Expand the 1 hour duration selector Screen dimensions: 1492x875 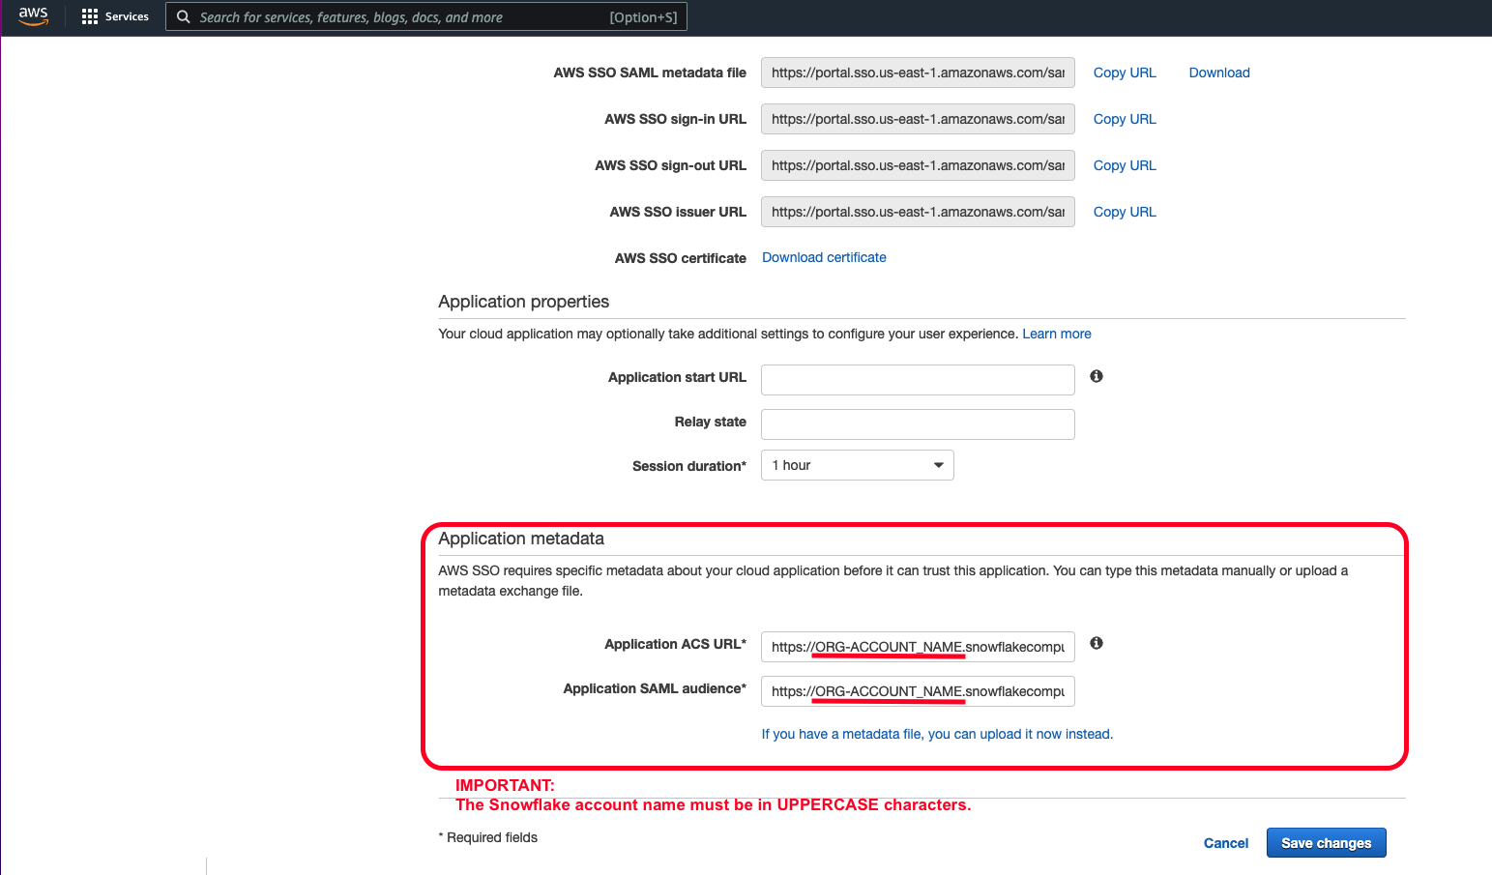click(937, 465)
